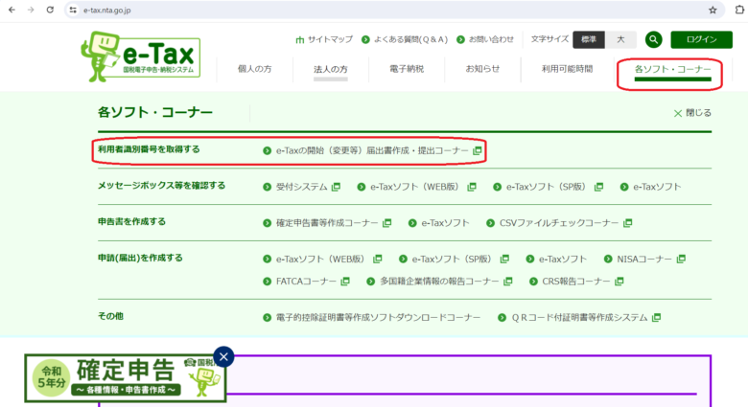Image resolution: width=748 pixels, height=407 pixels.
Task: Select the その他 heading
Action: pyautogui.click(x=110, y=316)
